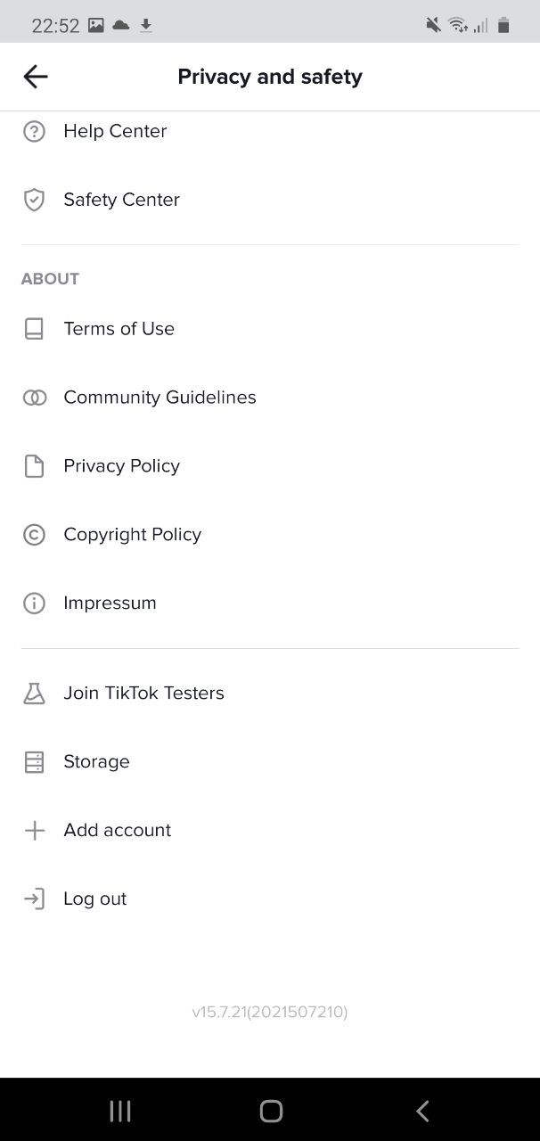The height and width of the screenshot is (1141, 540).
Task: Open the Privacy Policy entry
Action: click(x=121, y=466)
